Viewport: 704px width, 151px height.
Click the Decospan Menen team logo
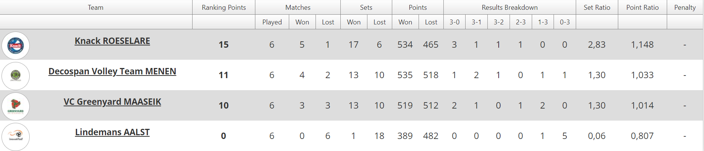coord(15,76)
